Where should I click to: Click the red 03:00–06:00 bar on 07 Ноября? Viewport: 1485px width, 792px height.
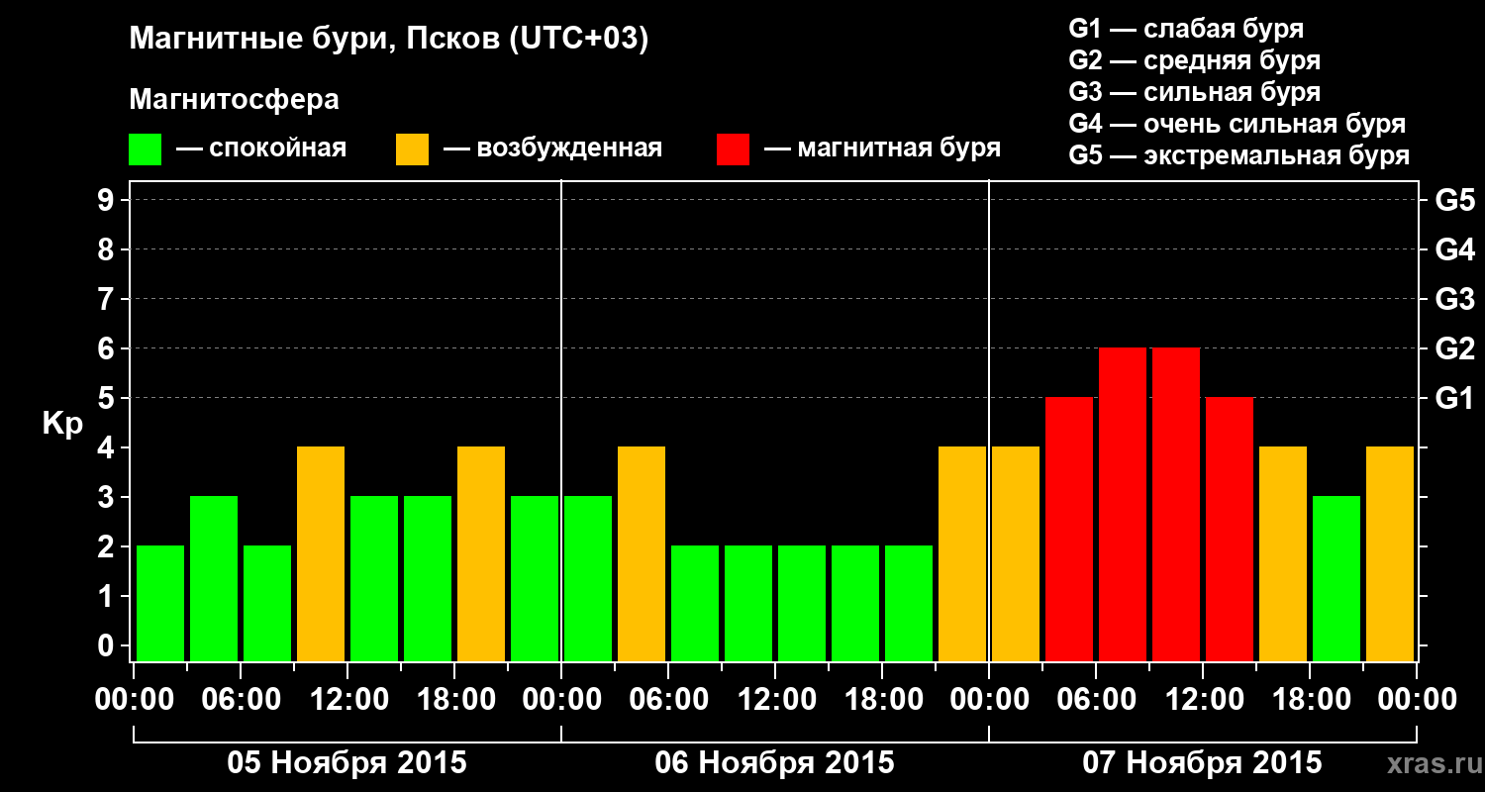tap(1069, 530)
